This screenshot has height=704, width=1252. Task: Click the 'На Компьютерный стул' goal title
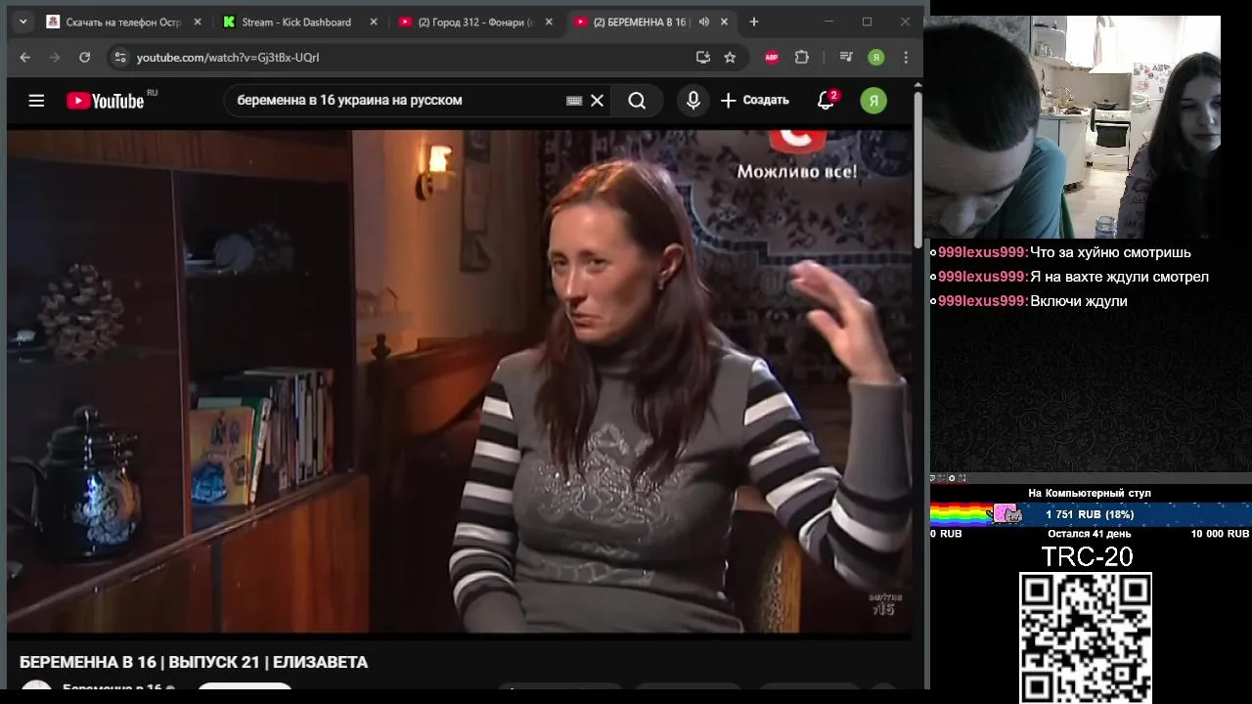1090,493
